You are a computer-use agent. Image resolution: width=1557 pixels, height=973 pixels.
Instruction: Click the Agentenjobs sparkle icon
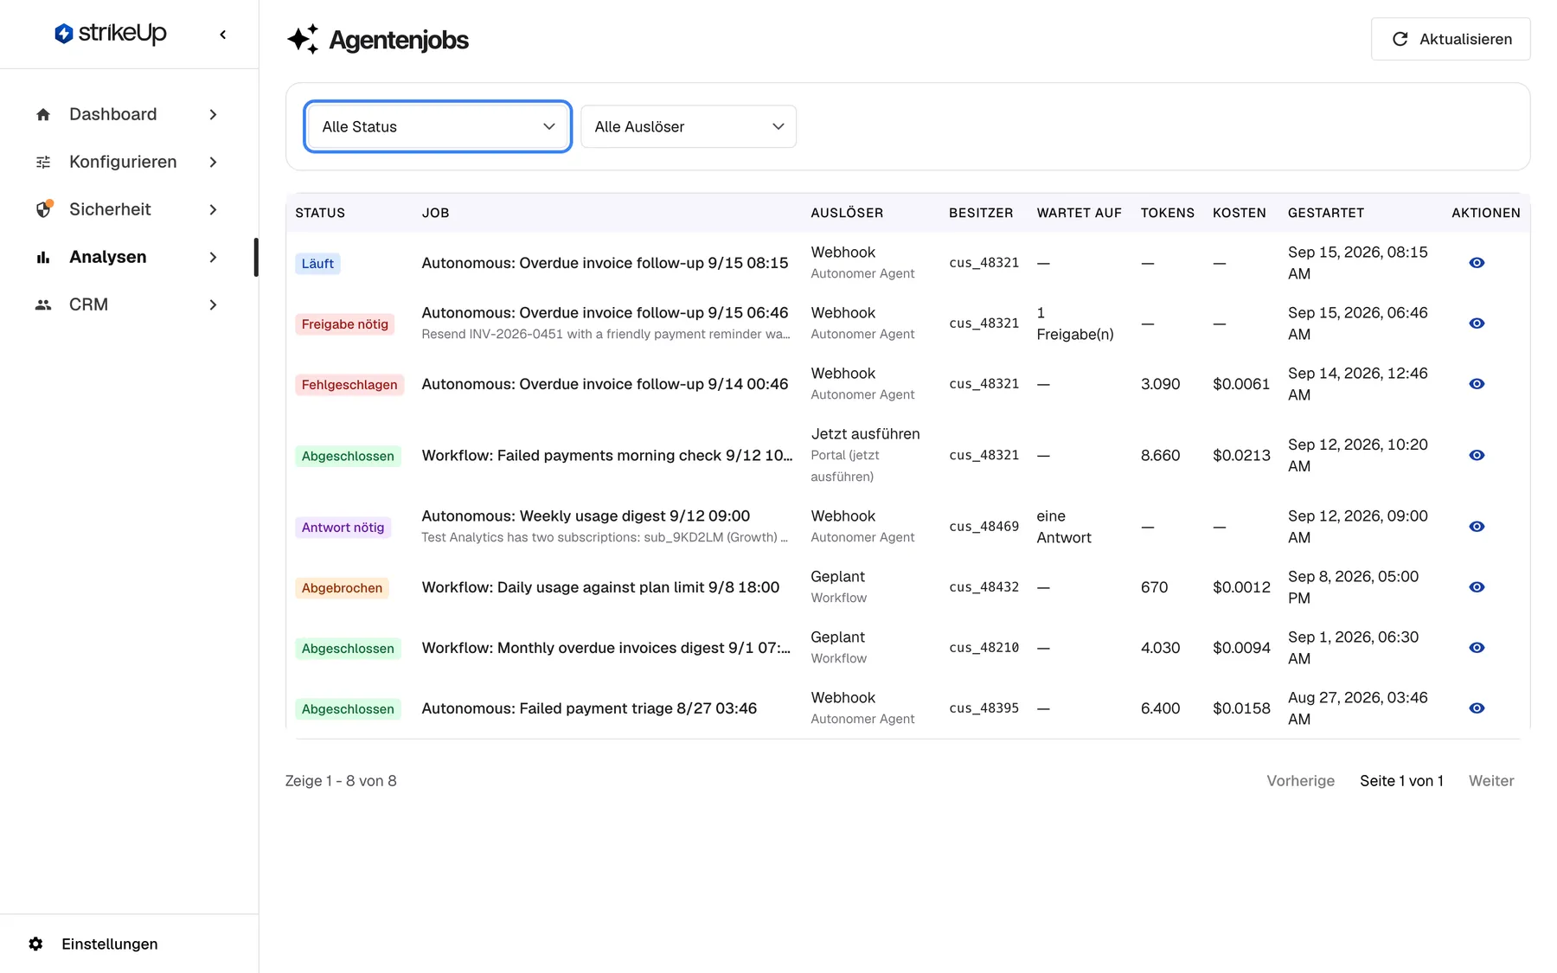(303, 39)
